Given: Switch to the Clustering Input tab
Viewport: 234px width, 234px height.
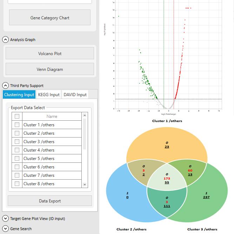Looking at the screenshot, I should (19, 94).
